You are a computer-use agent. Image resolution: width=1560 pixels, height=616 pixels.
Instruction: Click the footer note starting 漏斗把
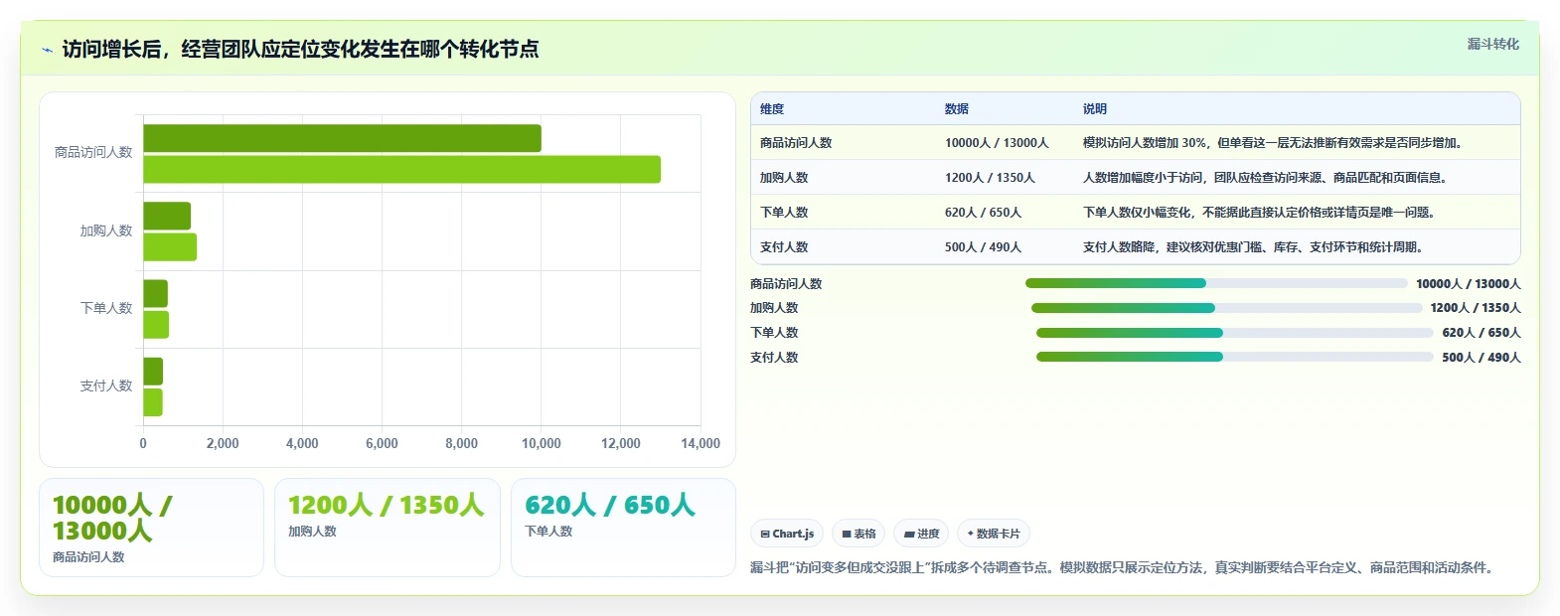tap(1124, 568)
